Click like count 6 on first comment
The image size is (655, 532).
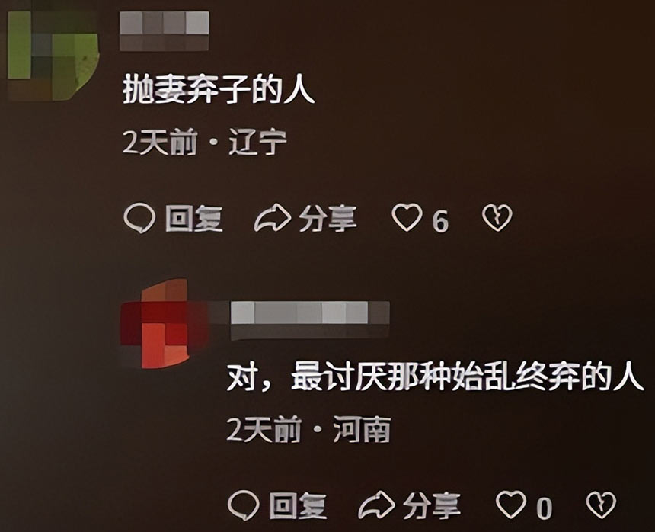click(x=440, y=221)
